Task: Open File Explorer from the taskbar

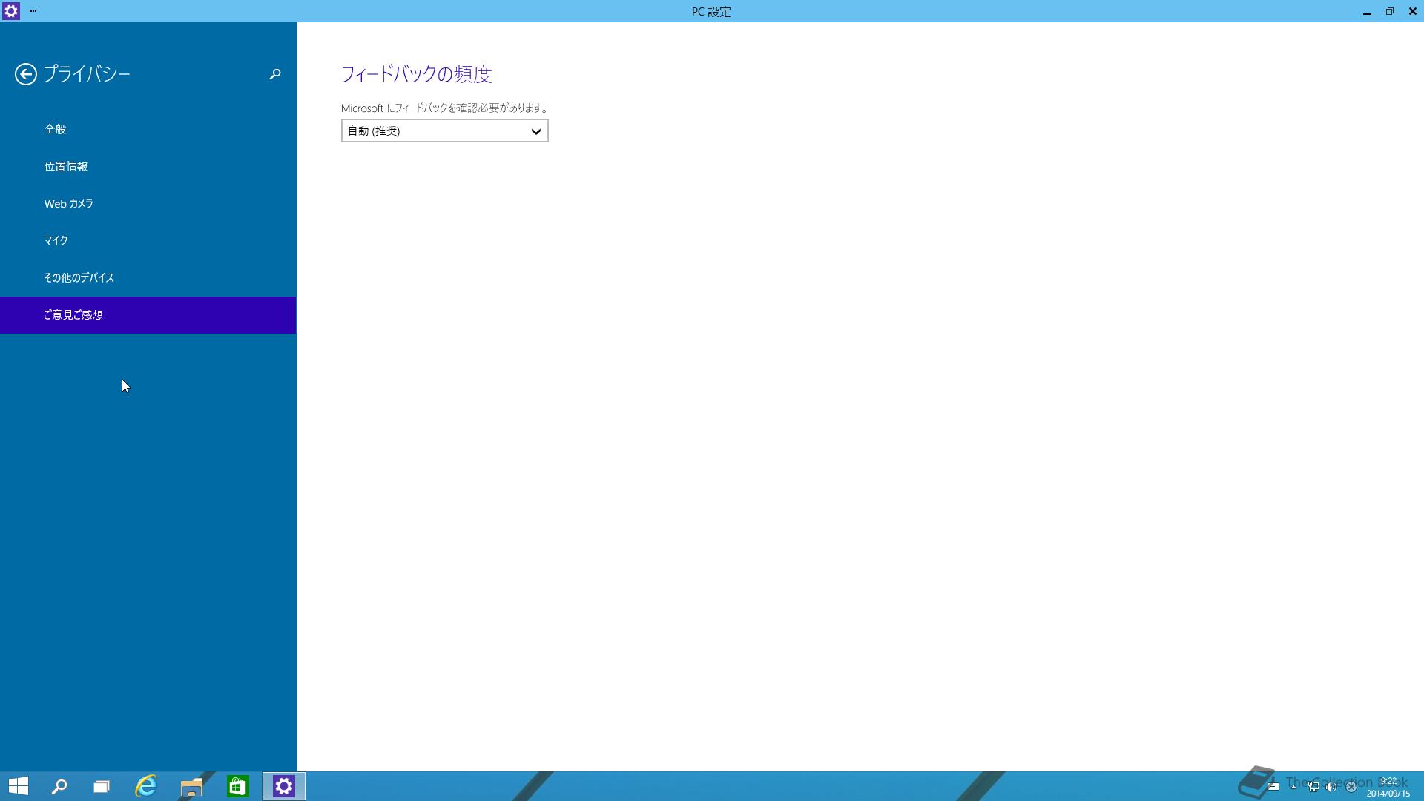Action: coord(191,786)
